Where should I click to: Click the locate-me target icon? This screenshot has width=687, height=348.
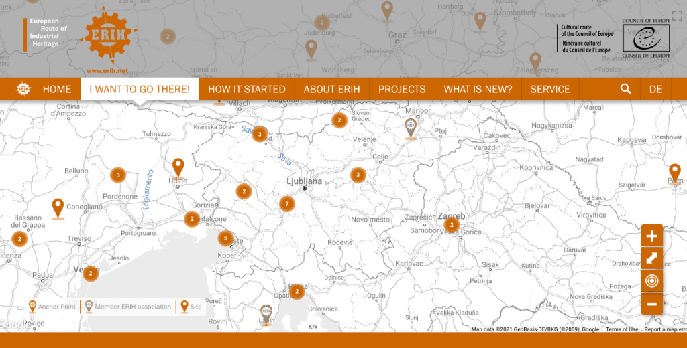click(x=651, y=281)
